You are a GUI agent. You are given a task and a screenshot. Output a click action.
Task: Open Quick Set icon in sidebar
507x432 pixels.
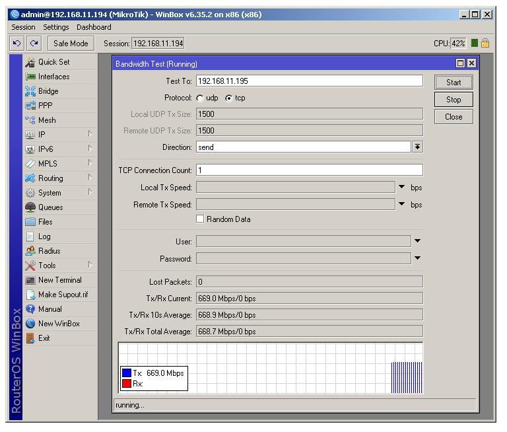(30, 62)
